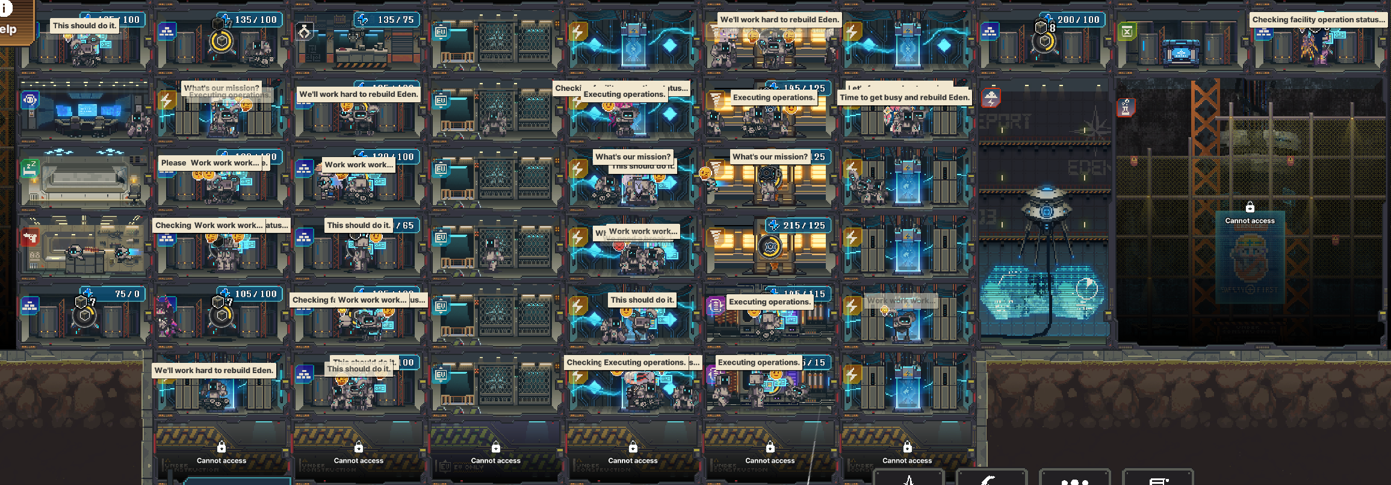Select the red-bordered storm cloud icon

click(991, 98)
